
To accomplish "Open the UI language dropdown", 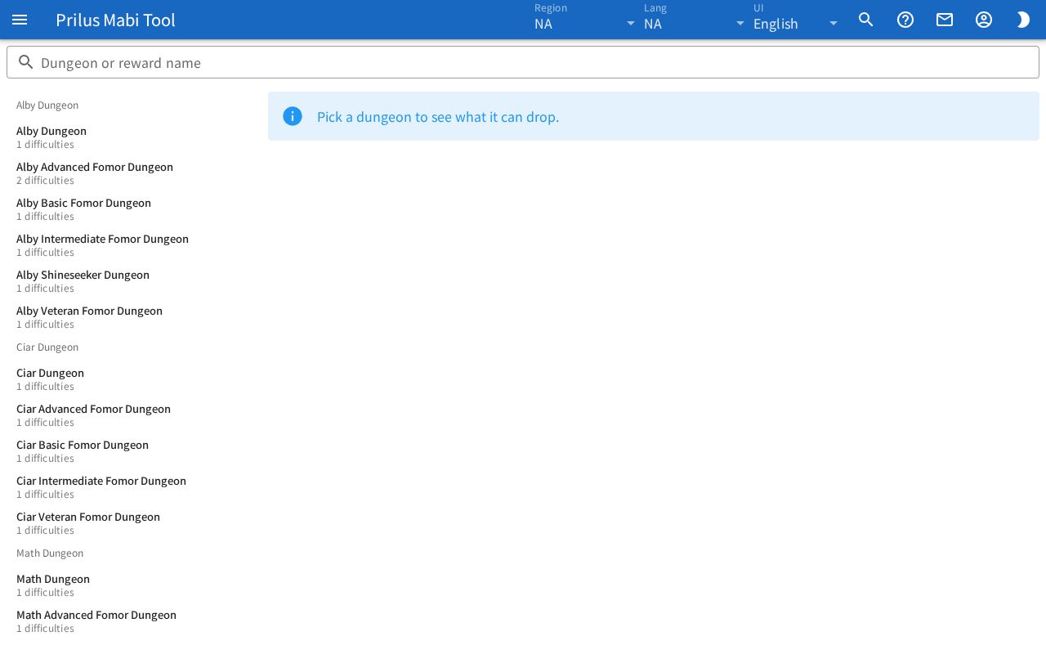I will (797, 20).
